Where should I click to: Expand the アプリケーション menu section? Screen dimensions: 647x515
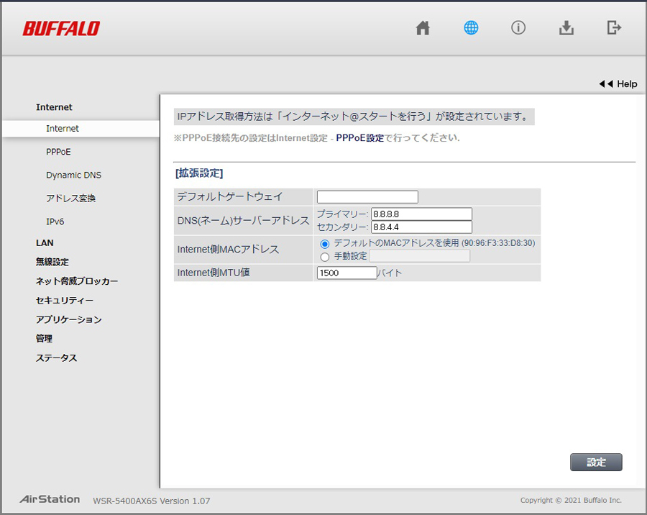[x=69, y=319]
